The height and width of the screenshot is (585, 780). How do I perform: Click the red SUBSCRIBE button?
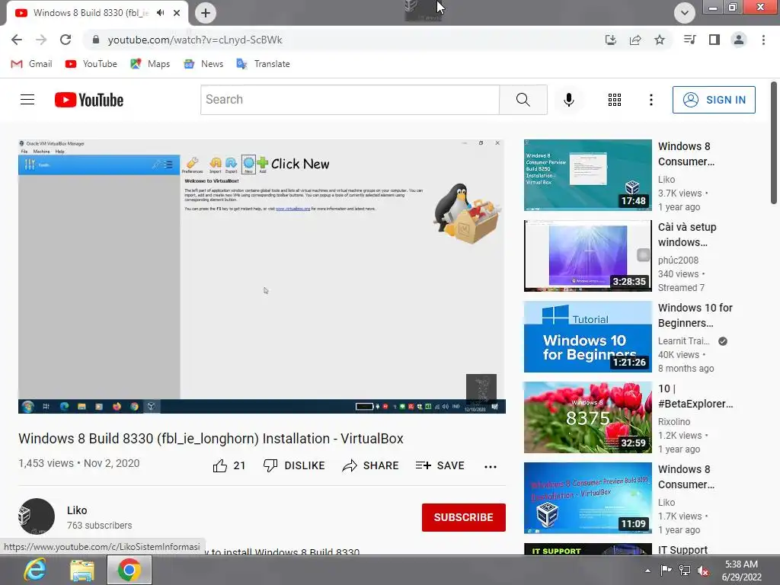pyautogui.click(x=464, y=517)
